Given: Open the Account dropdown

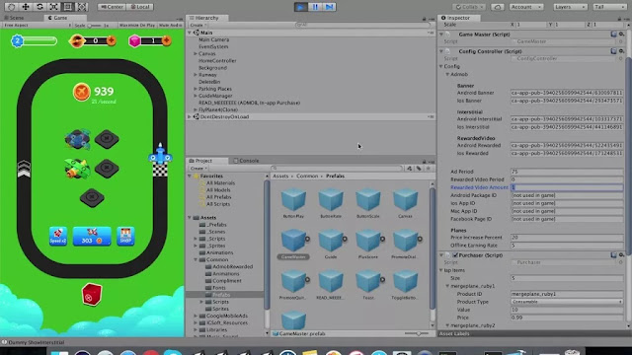Looking at the screenshot, I should click(526, 7).
